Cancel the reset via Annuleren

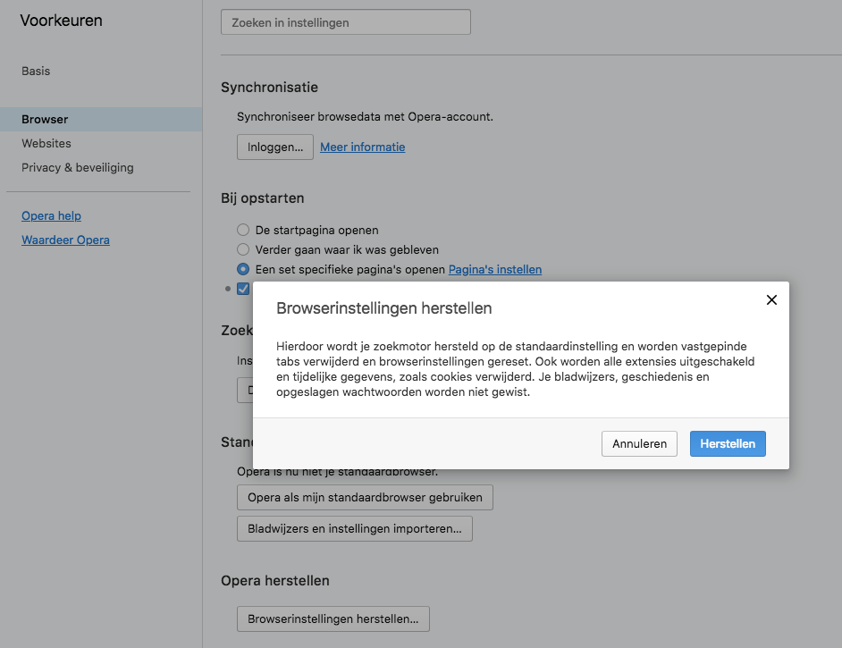click(639, 443)
